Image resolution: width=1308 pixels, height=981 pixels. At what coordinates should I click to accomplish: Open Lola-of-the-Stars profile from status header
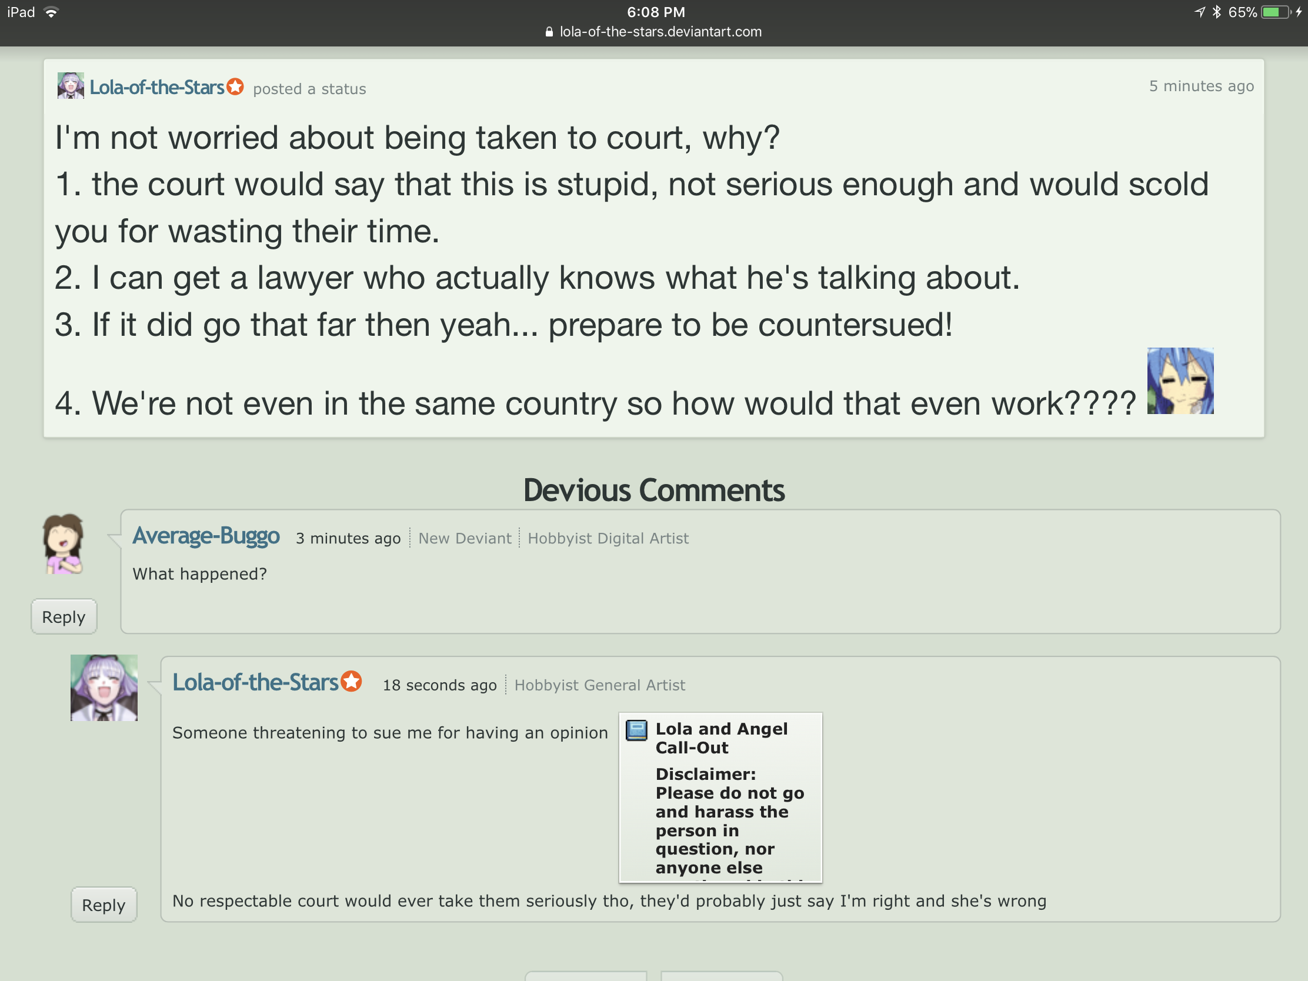coord(156,88)
